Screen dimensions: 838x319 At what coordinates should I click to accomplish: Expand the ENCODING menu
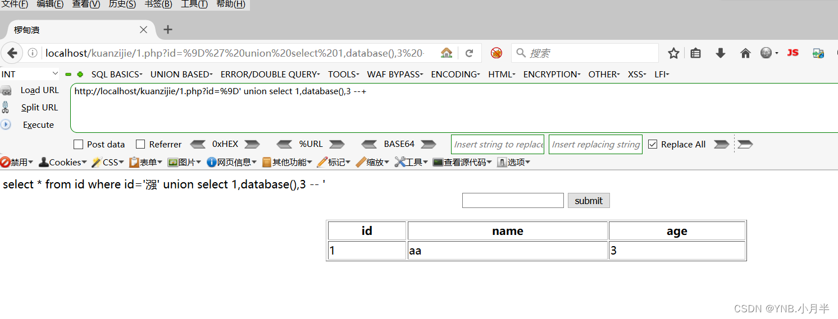click(x=456, y=74)
